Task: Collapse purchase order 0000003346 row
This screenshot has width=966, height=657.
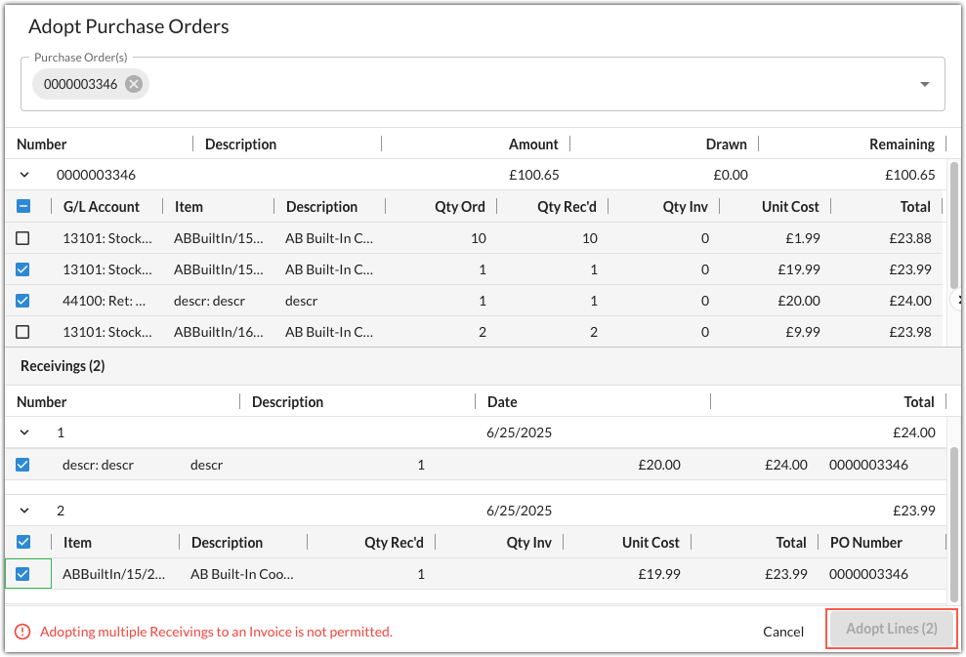Action: click(x=25, y=175)
